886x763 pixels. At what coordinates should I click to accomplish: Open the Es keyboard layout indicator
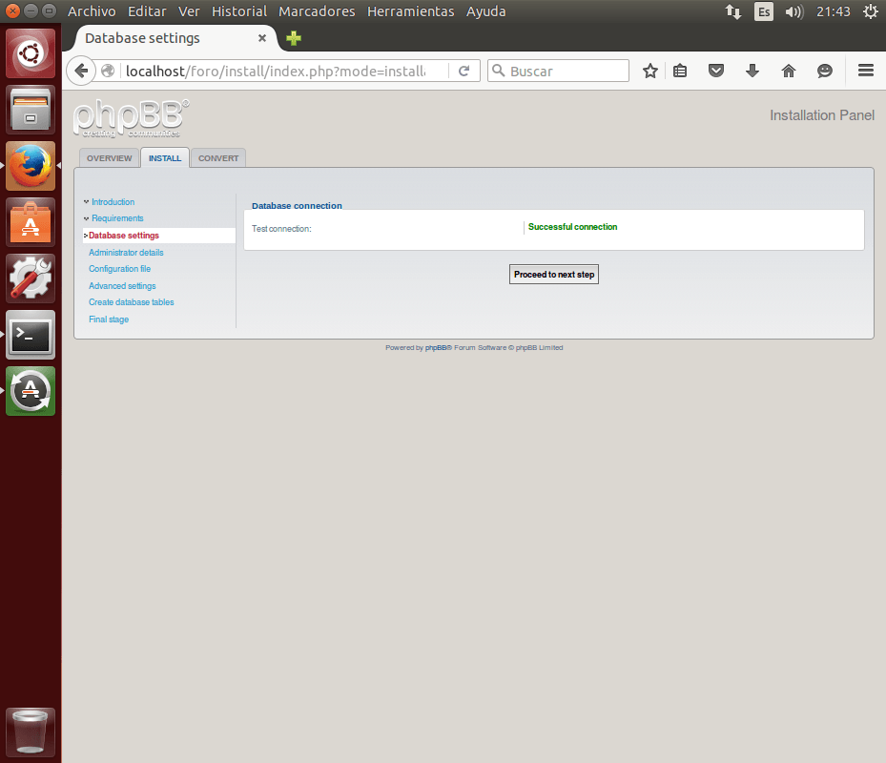click(x=764, y=11)
